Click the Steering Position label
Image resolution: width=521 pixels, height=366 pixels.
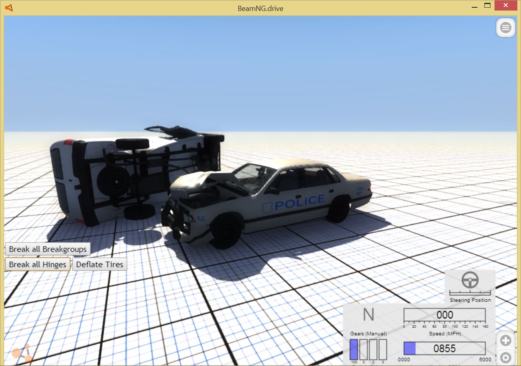[x=470, y=300]
